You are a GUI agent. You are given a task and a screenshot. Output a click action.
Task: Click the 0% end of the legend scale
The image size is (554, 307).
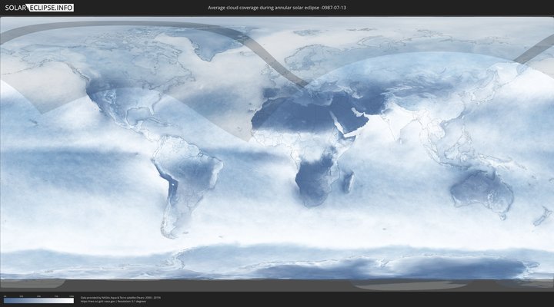[5, 301]
